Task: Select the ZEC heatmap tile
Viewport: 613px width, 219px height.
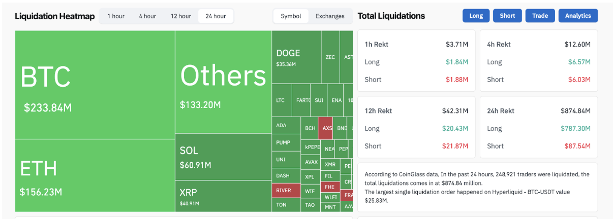Action: click(330, 57)
